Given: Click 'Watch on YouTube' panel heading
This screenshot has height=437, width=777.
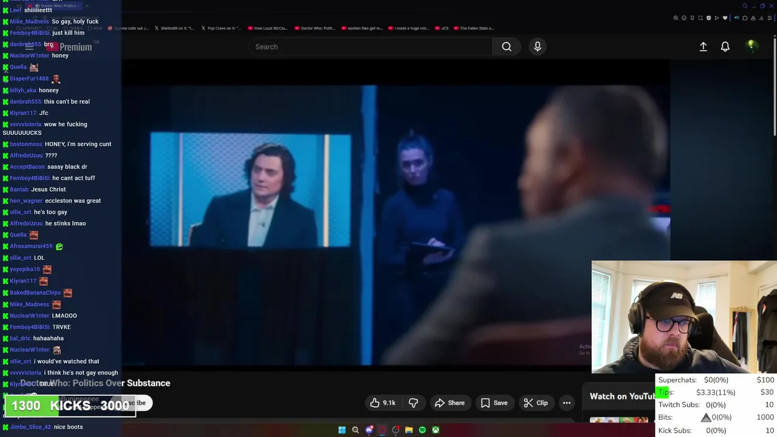Looking at the screenshot, I should [x=622, y=396].
